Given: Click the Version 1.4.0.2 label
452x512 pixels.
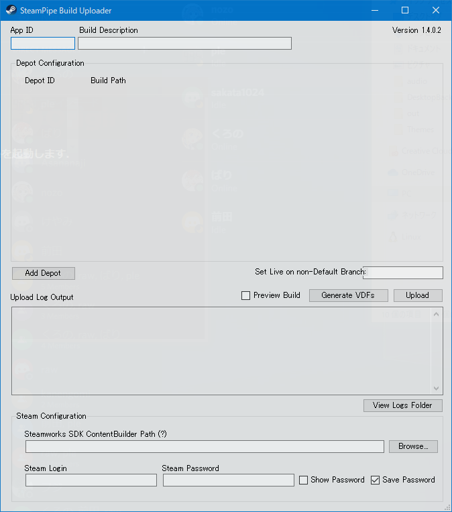Looking at the screenshot, I should click(416, 30).
